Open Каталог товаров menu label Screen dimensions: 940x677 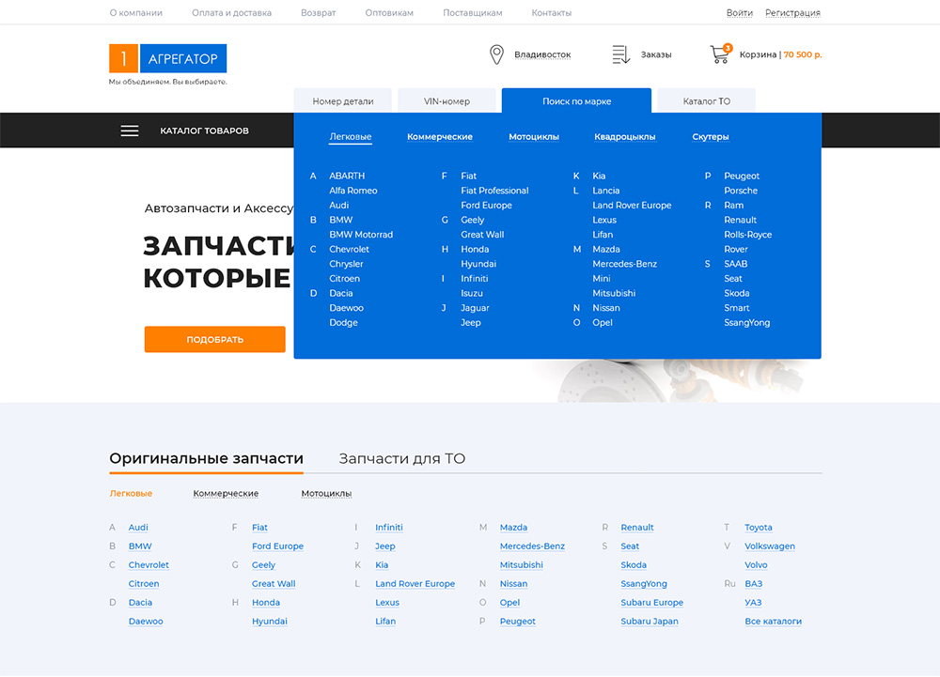pos(204,131)
